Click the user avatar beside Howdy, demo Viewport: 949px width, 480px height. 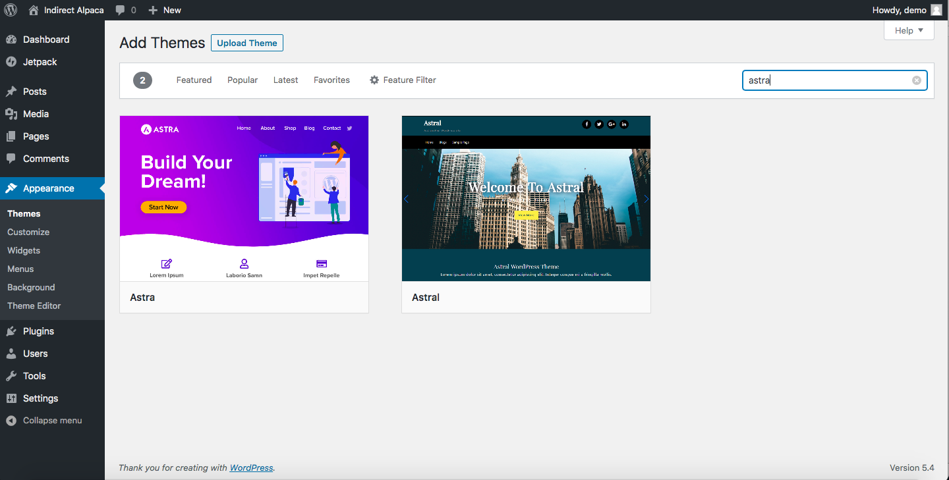936,10
